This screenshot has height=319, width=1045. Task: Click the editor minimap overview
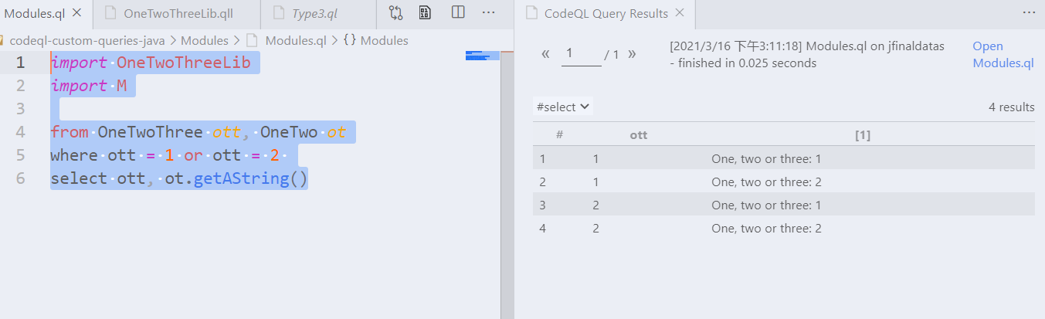483,56
